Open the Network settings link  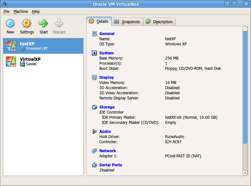pyautogui.click(x=107, y=151)
